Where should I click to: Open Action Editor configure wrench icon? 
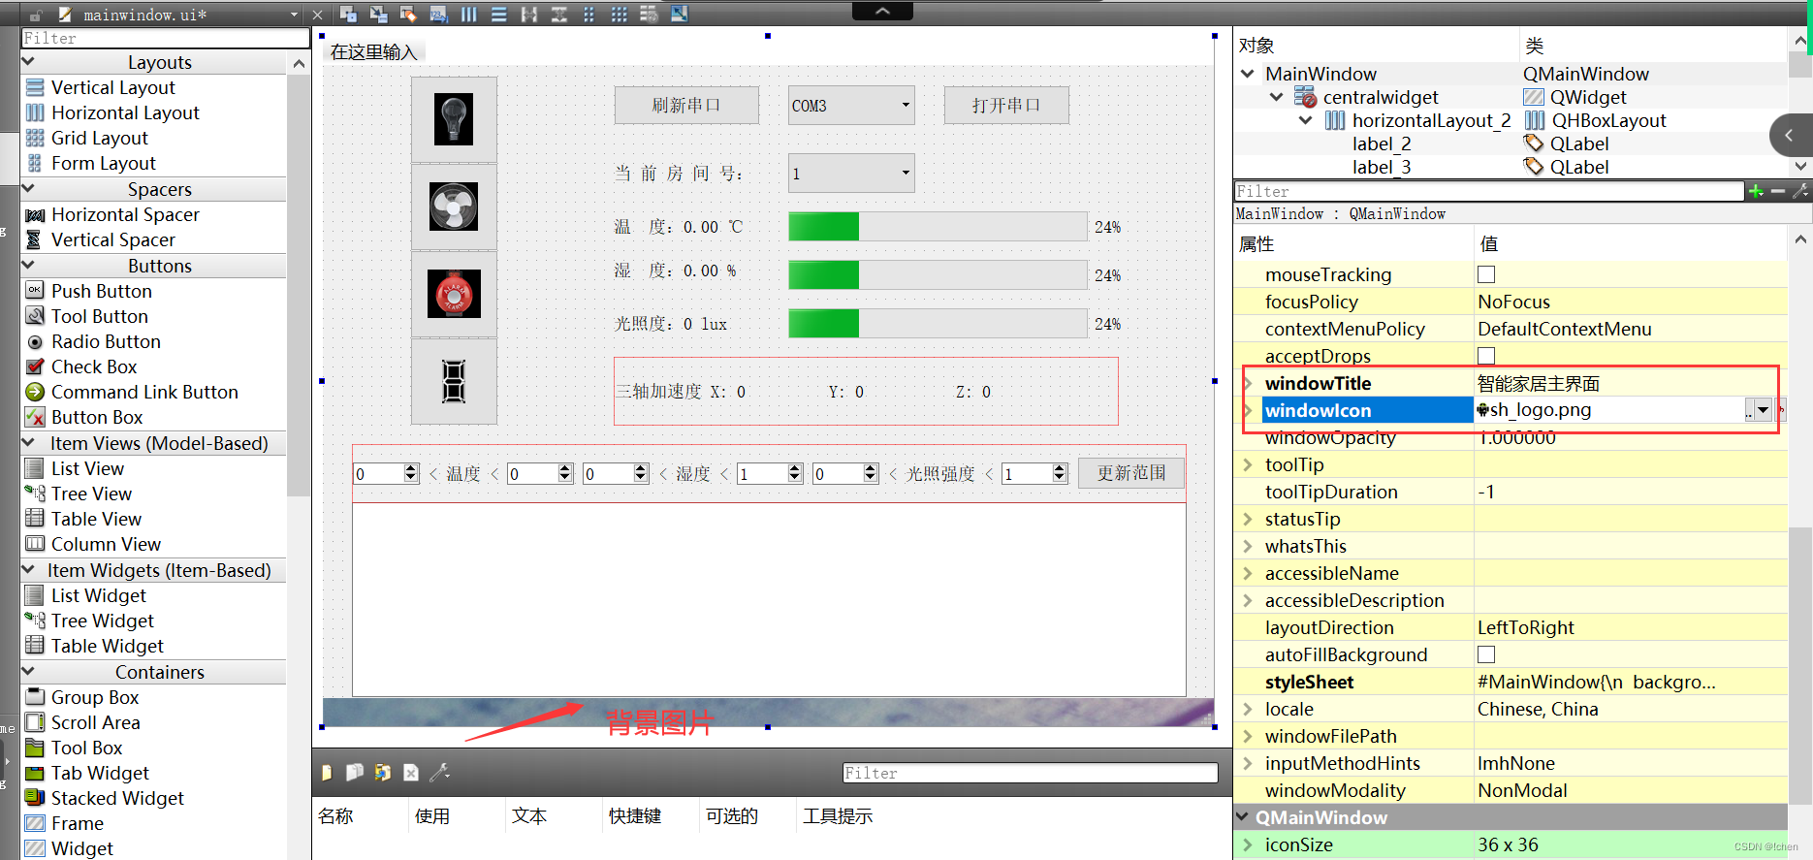439,773
